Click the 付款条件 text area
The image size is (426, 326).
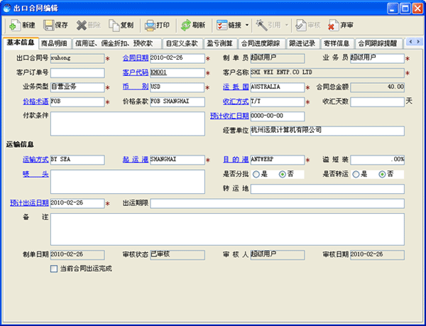click(x=128, y=124)
